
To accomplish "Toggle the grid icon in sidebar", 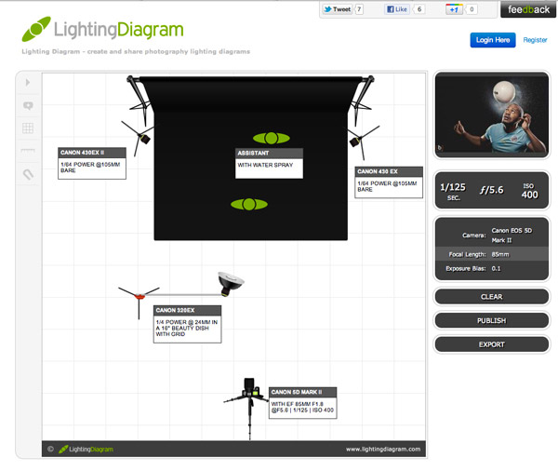I will 28,128.
